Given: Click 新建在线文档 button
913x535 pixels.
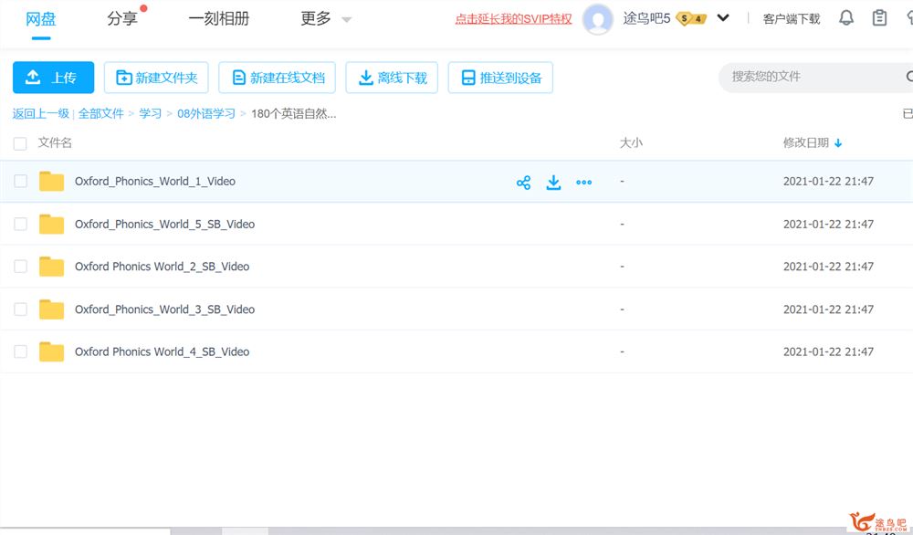Looking at the screenshot, I should tap(278, 78).
